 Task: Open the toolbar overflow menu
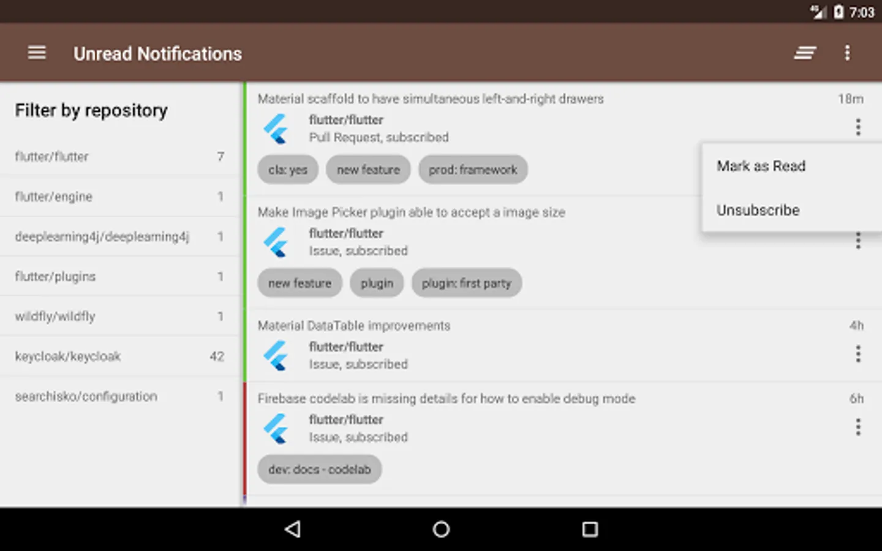pos(847,53)
